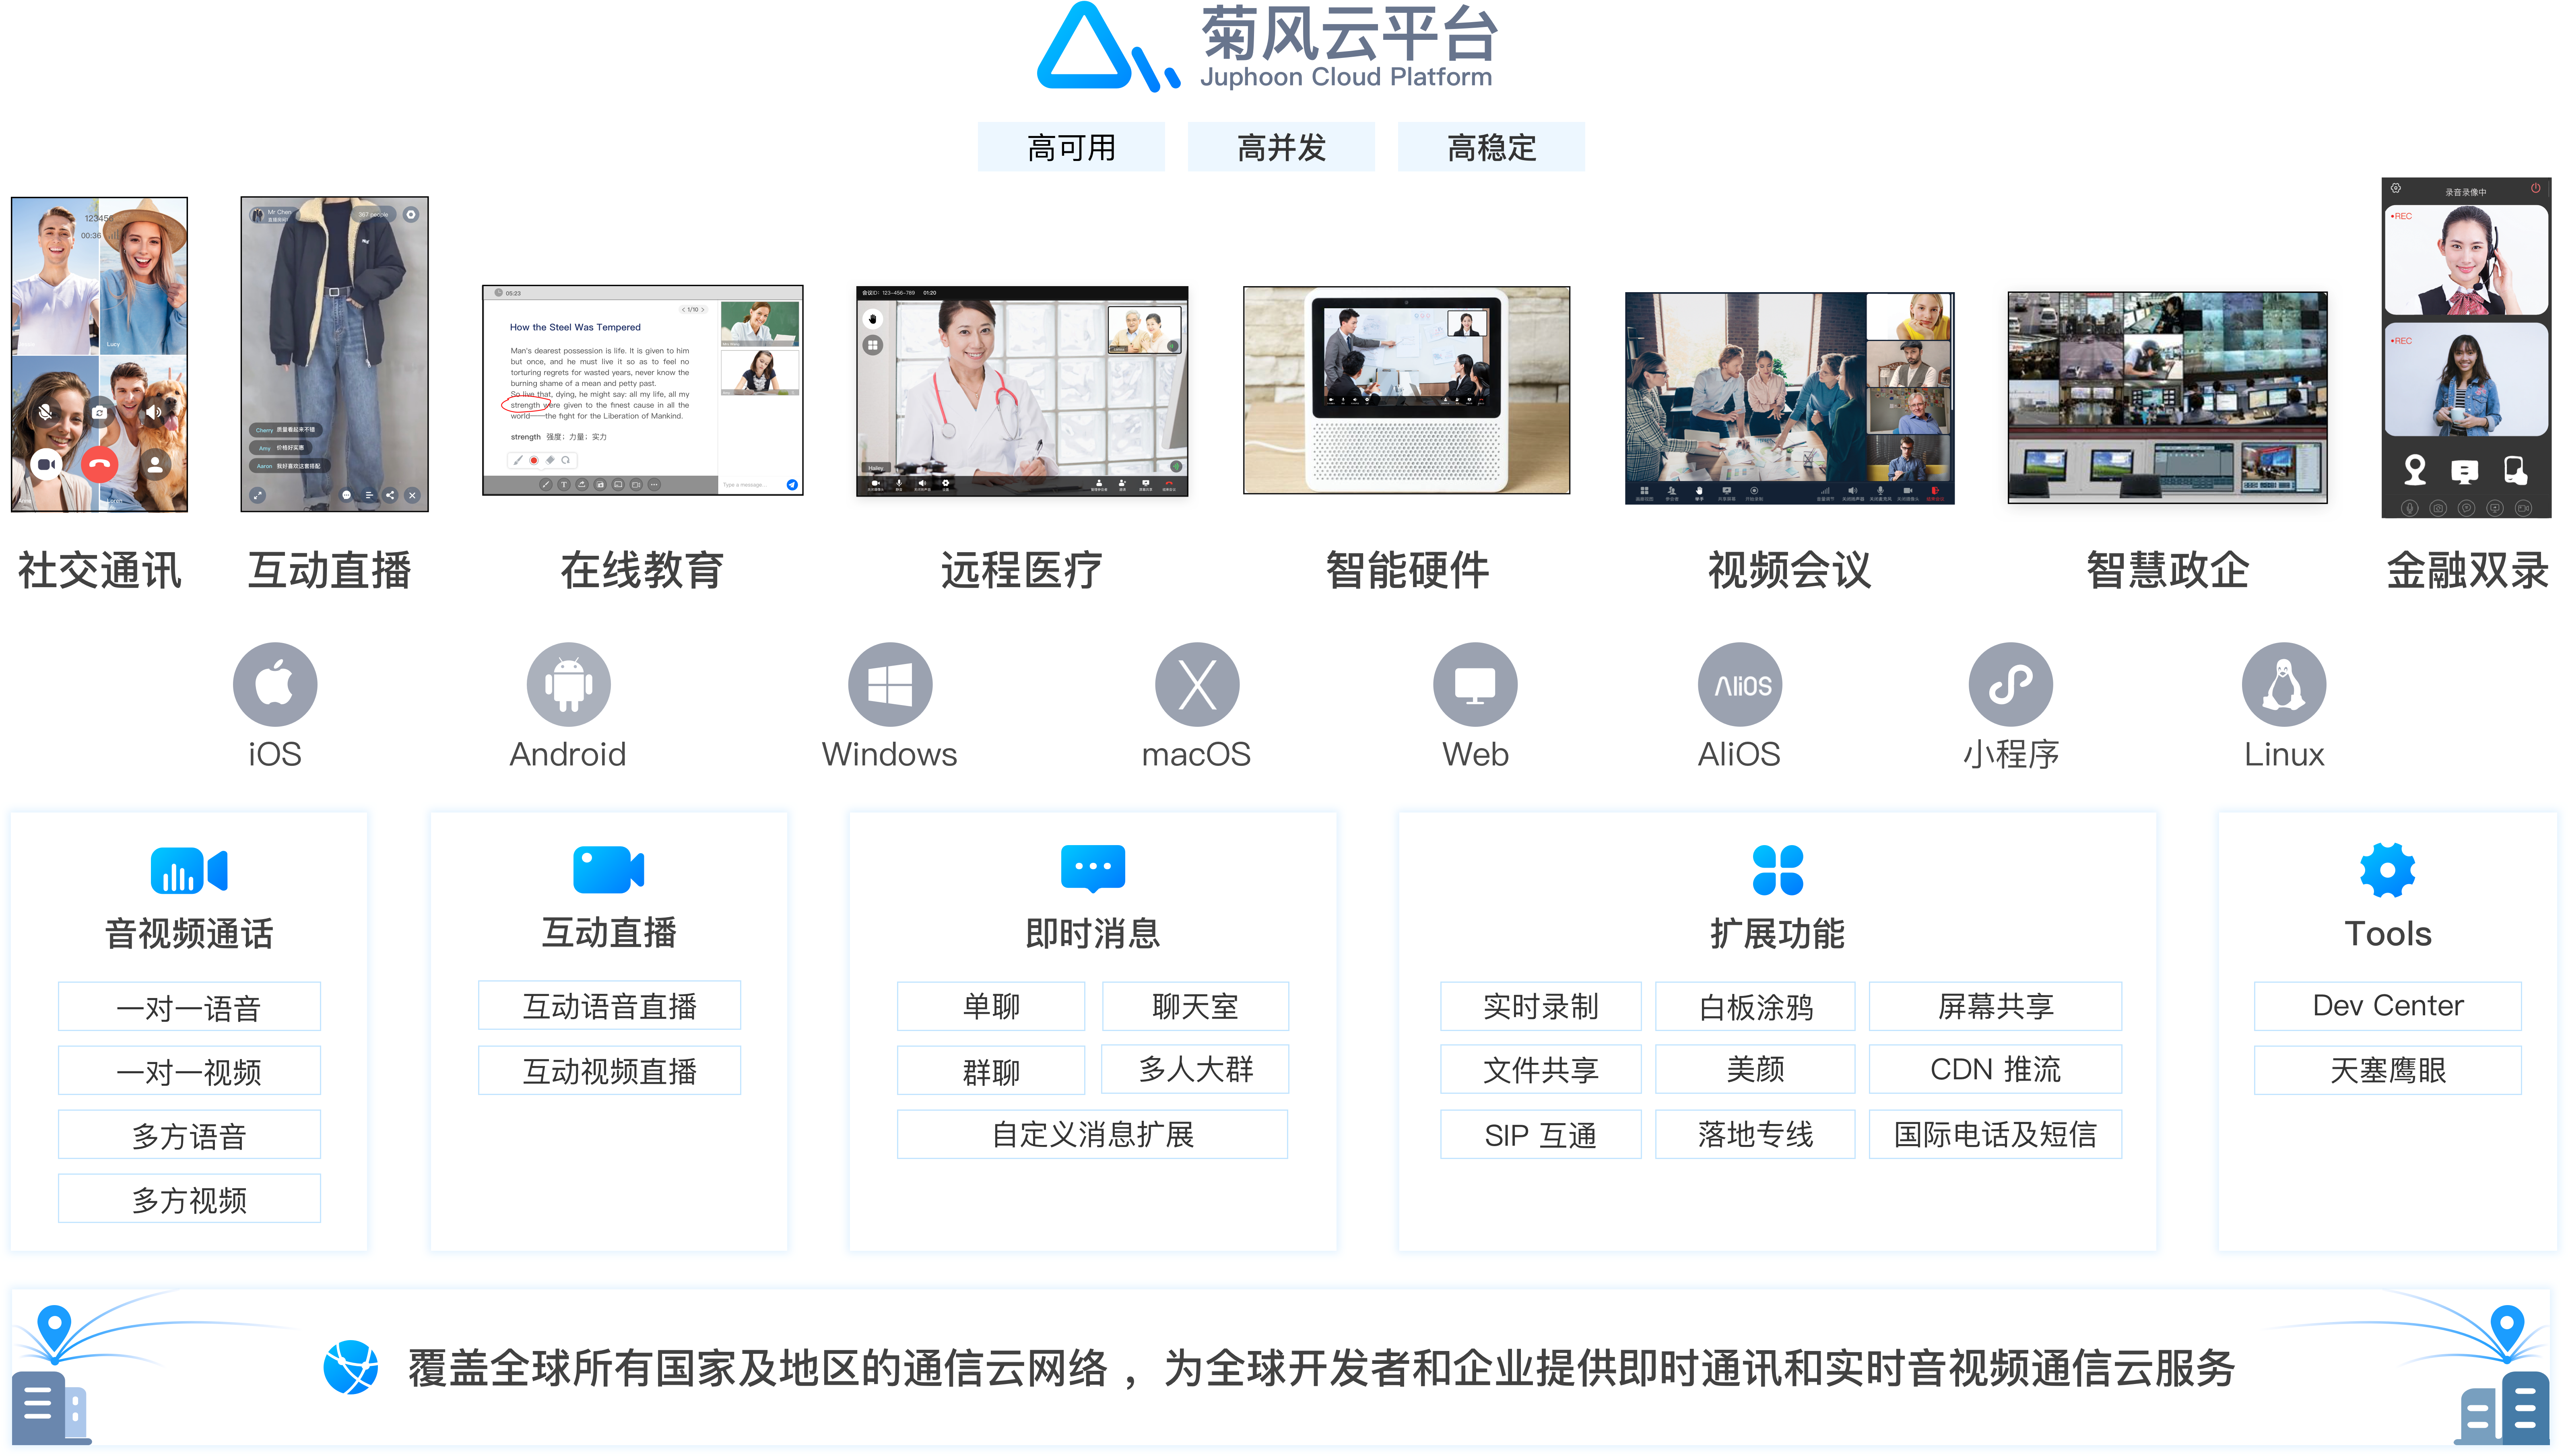Click the 天塞鹰眼 item

pyautogui.click(x=2388, y=1070)
